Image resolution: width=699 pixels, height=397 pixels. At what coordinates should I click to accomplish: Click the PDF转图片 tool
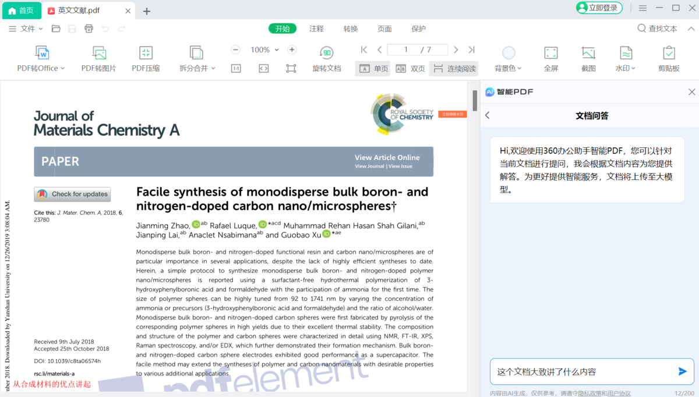99,59
